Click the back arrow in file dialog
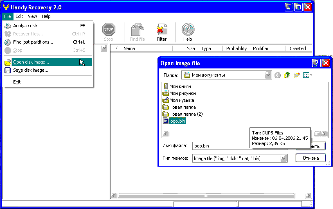 [278, 75]
